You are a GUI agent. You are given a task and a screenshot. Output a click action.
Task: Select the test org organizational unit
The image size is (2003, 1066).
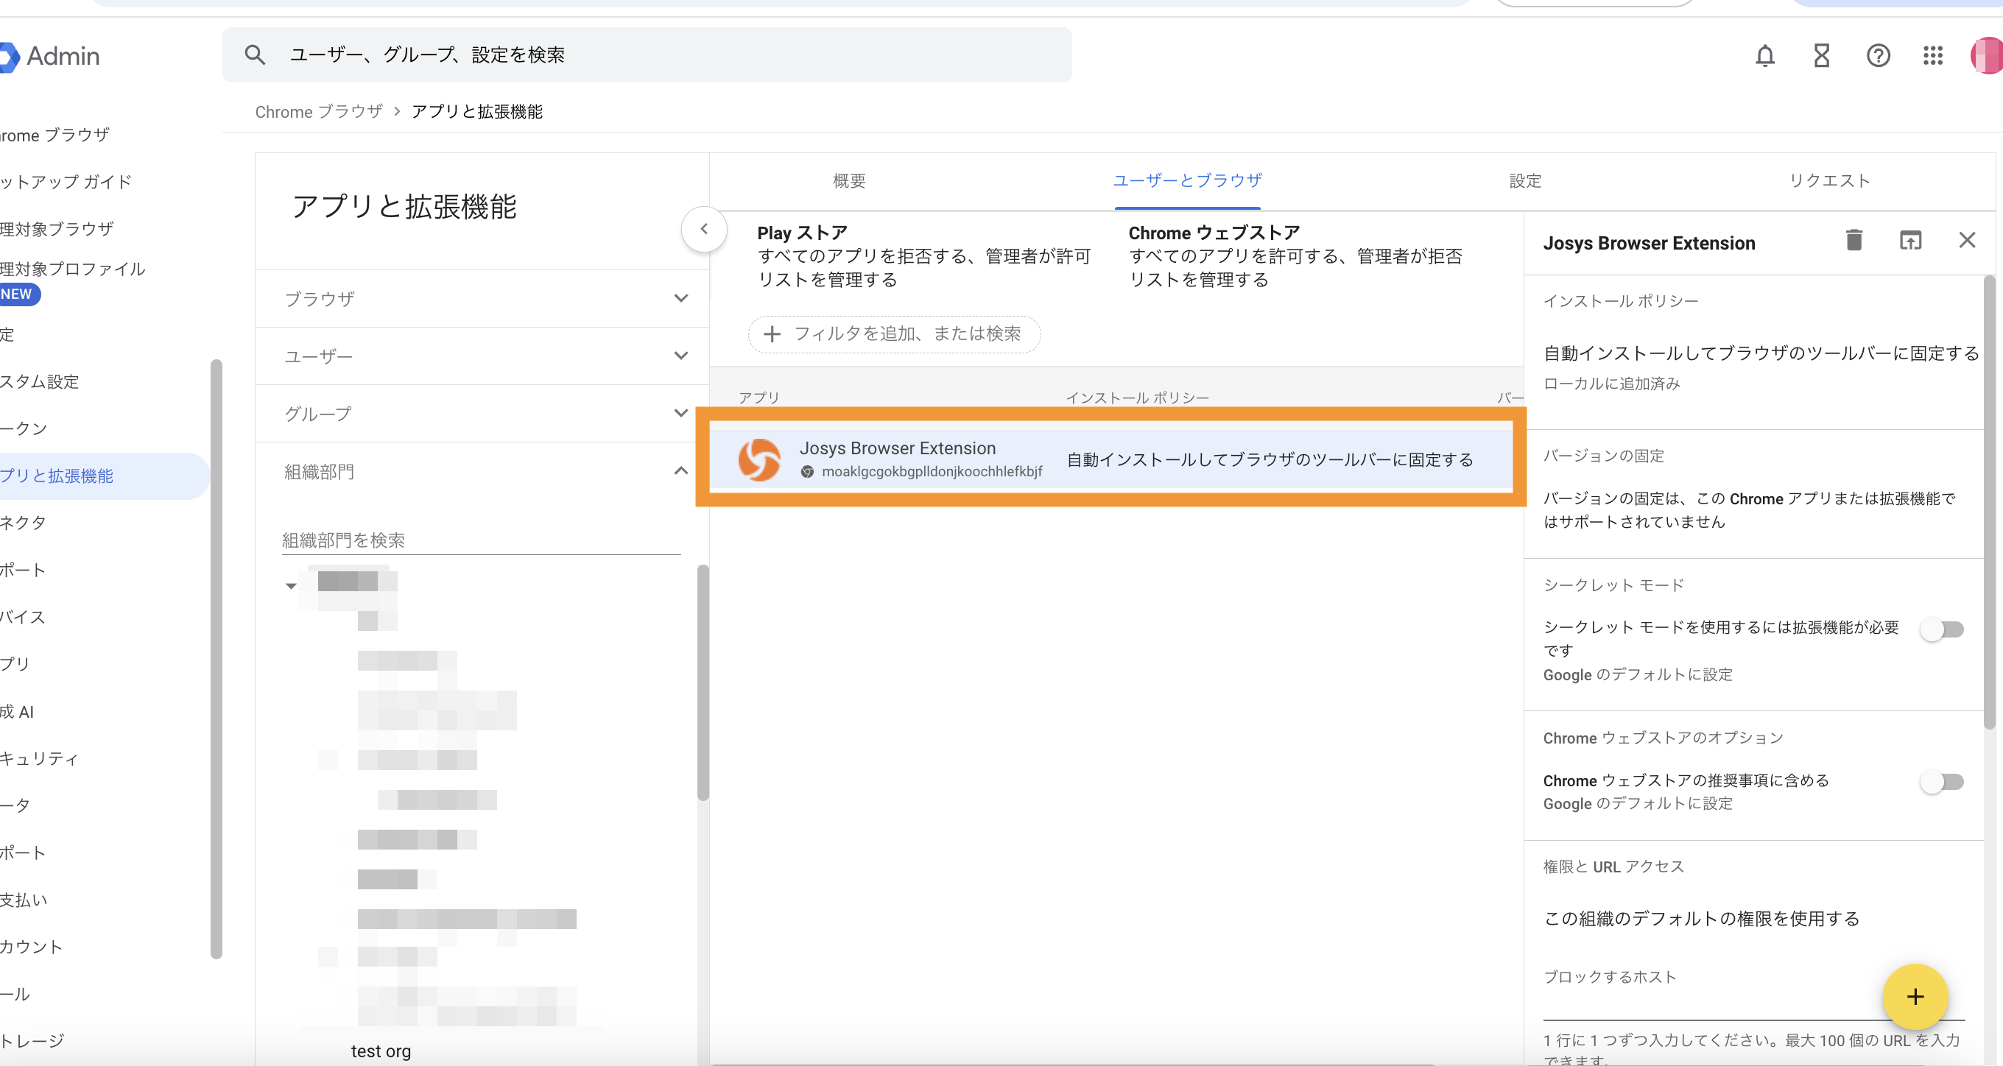click(380, 1051)
